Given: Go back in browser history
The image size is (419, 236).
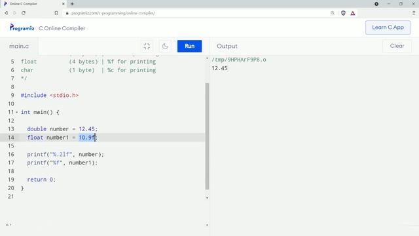Looking at the screenshot, I should [x=6, y=13].
